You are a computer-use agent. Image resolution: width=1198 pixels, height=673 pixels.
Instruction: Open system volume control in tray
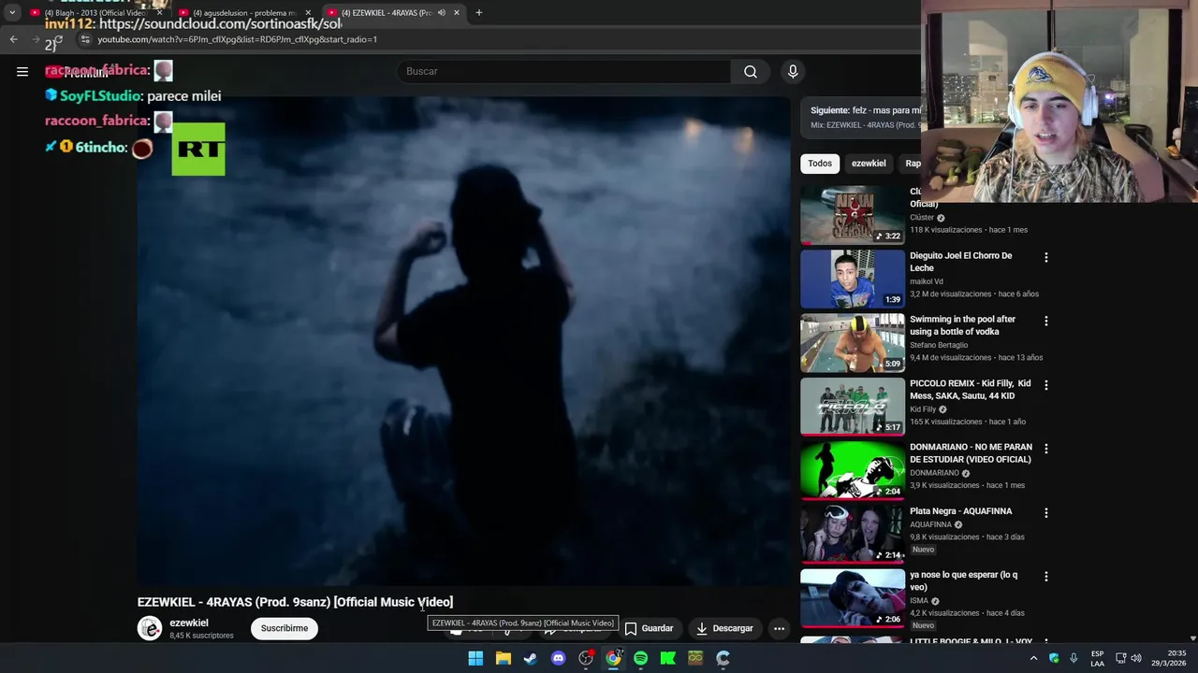1136,658
